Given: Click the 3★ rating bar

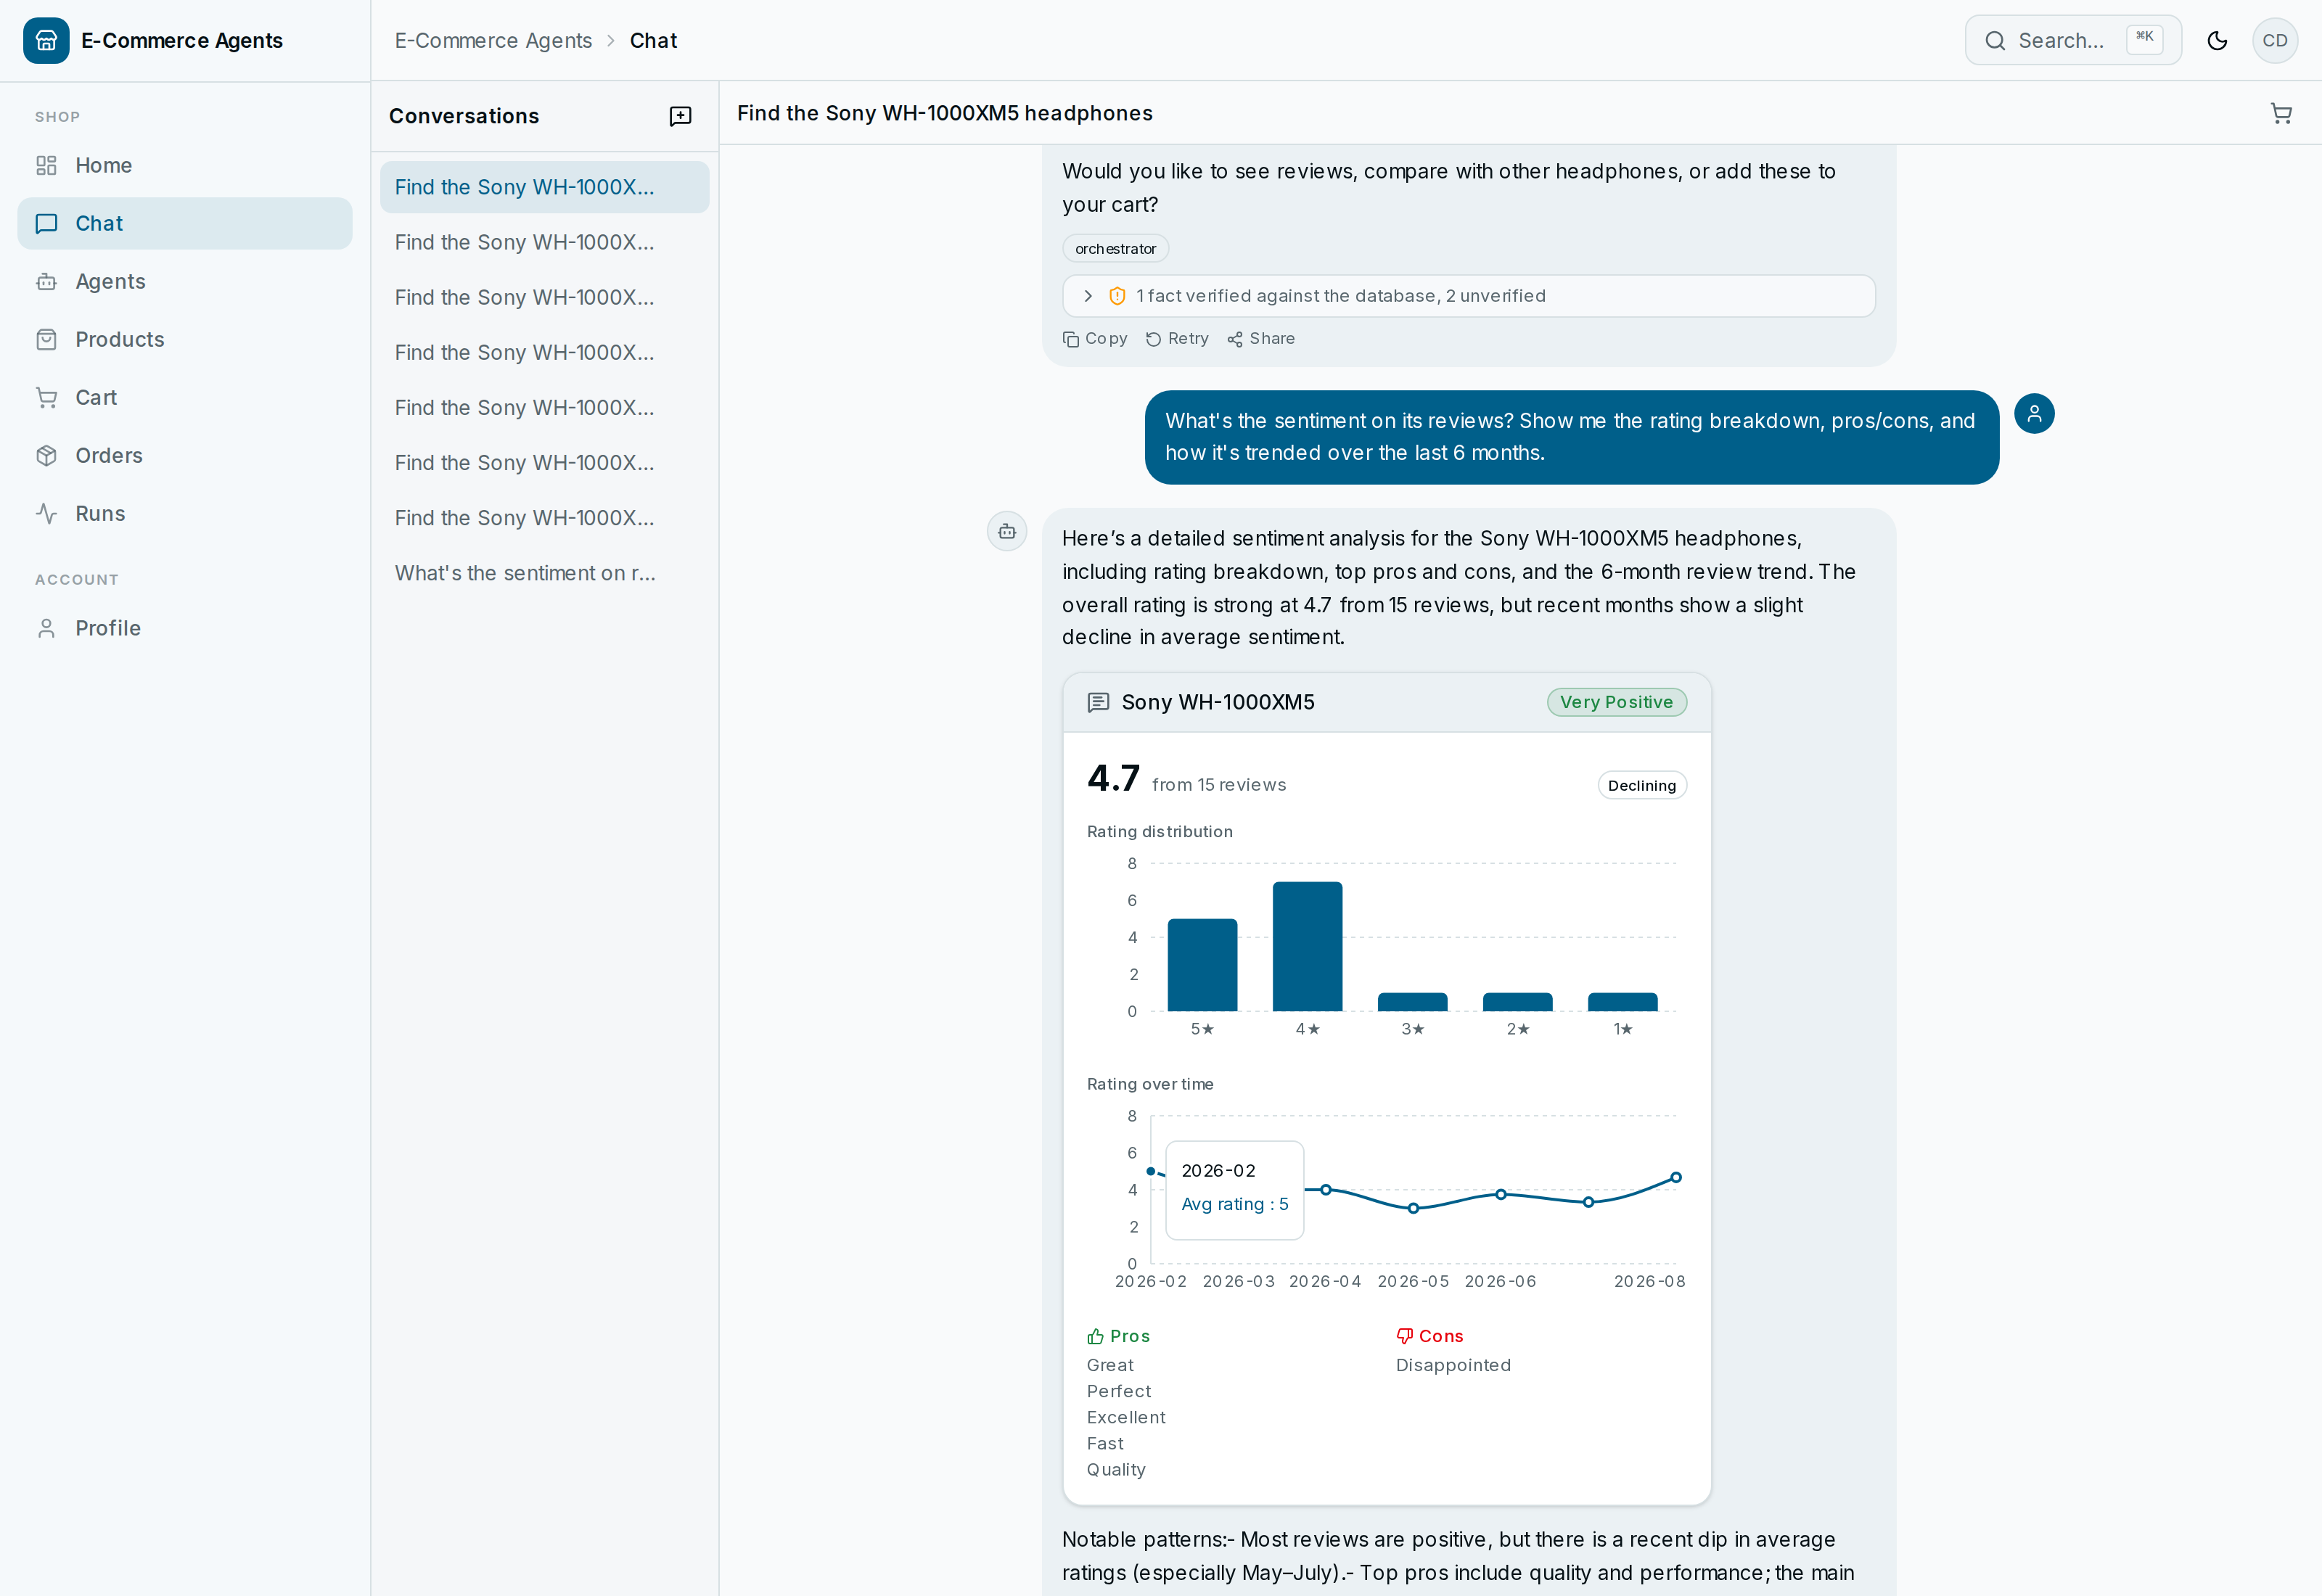Looking at the screenshot, I should [1412, 1002].
